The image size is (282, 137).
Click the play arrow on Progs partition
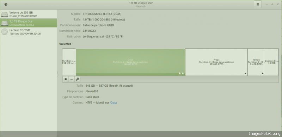click(x=245, y=73)
